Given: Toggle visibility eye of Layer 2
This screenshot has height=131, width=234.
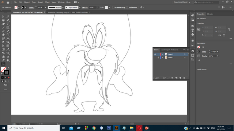Looking at the screenshot, I should (x=155, y=54).
